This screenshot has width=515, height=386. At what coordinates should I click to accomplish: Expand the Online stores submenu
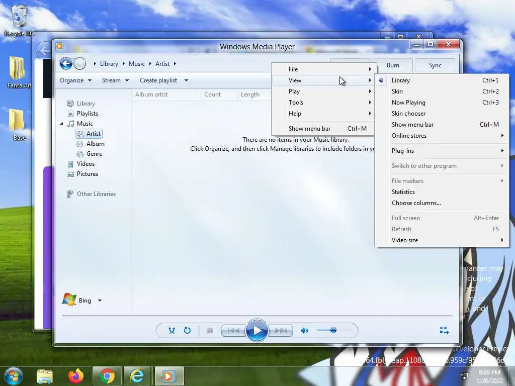442,136
